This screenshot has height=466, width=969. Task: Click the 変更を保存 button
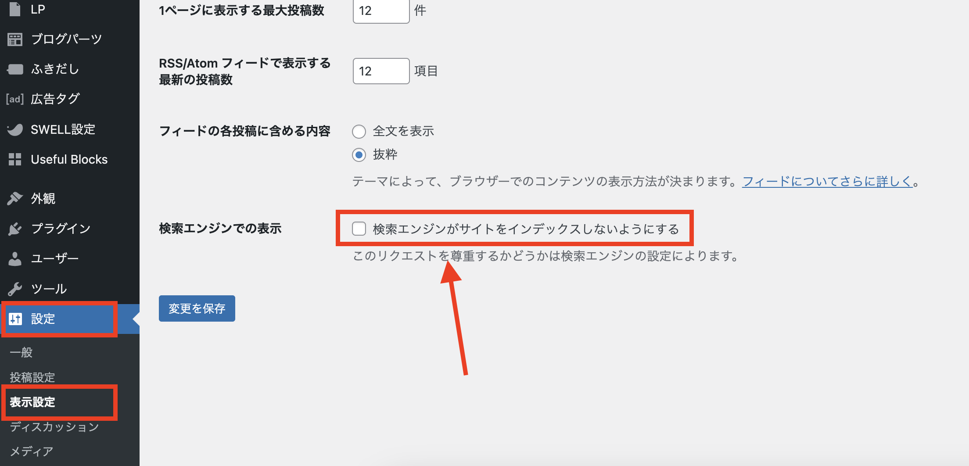[197, 308]
